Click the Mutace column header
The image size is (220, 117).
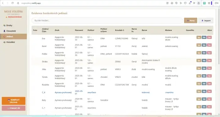tap(168, 30)
